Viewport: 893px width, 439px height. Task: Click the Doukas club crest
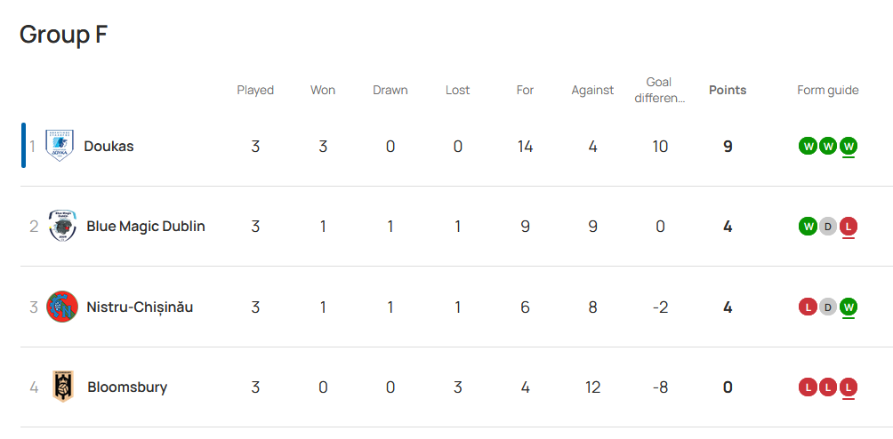tap(60, 146)
